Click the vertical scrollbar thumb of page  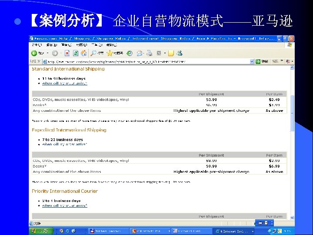(292, 113)
